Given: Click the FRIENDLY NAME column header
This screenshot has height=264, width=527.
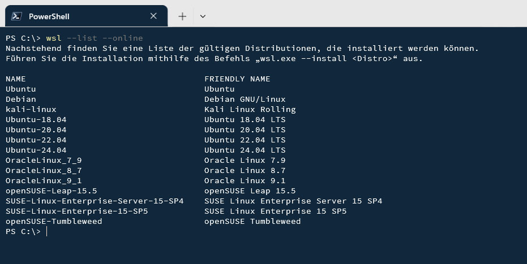Looking at the screenshot, I should click(237, 79).
